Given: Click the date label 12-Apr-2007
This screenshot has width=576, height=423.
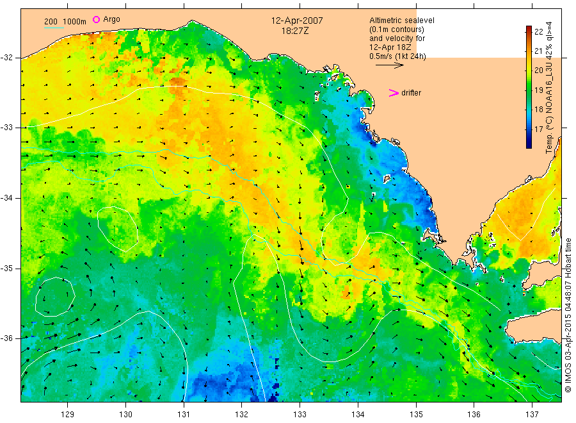Looking at the screenshot, I should [x=297, y=21].
